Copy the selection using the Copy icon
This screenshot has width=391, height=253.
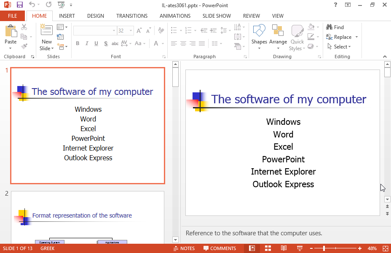24,37
